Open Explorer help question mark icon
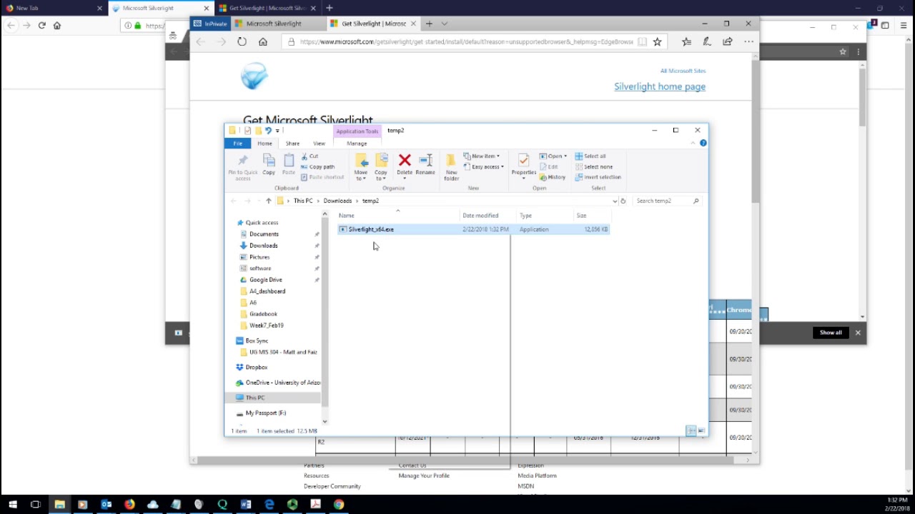Image resolution: width=915 pixels, height=514 pixels. (x=703, y=143)
